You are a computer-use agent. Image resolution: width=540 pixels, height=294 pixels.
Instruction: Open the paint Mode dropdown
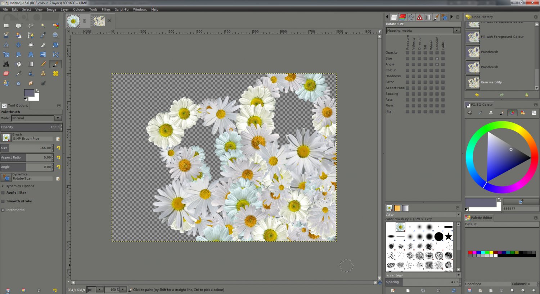(36, 118)
